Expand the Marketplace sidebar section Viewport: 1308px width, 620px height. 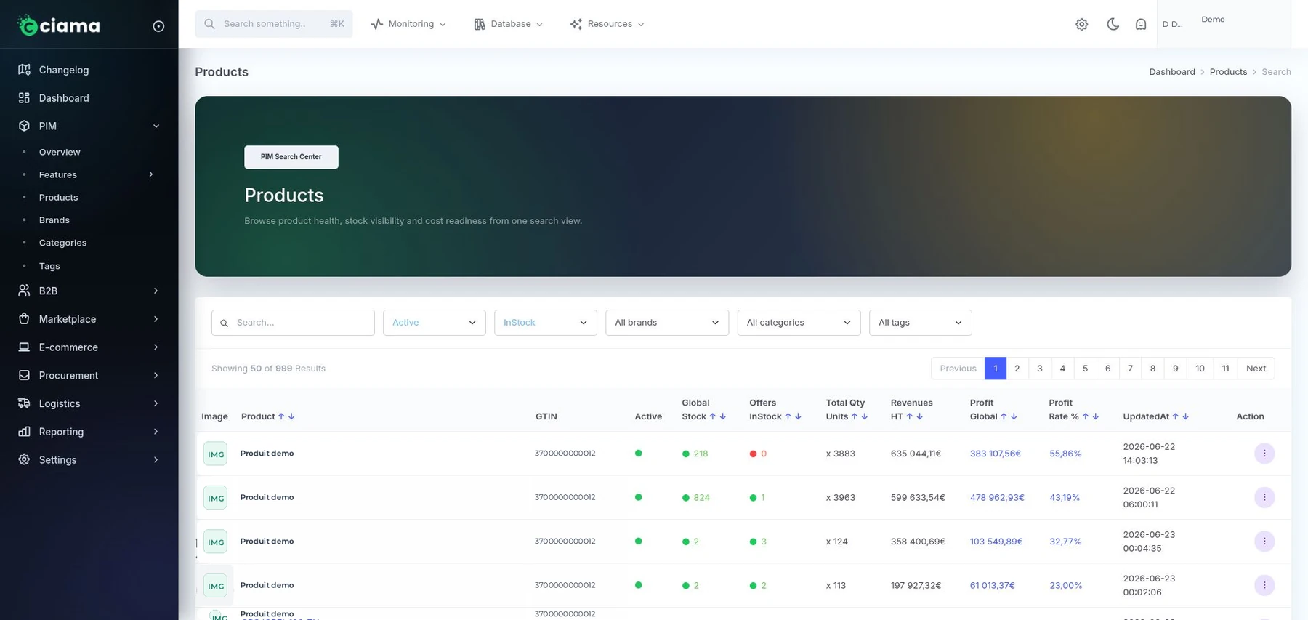[x=89, y=319]
